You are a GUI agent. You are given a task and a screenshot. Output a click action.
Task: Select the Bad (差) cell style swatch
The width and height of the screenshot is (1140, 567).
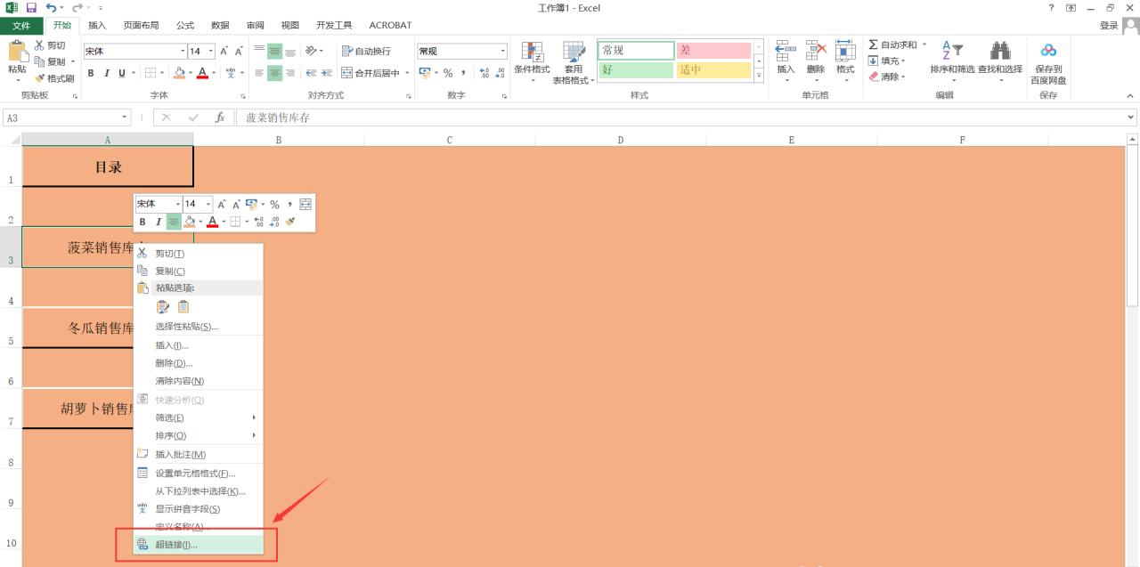click(713, 51)
